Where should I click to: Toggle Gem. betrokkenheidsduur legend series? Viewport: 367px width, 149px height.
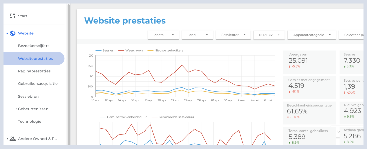(x=123, y=117)
